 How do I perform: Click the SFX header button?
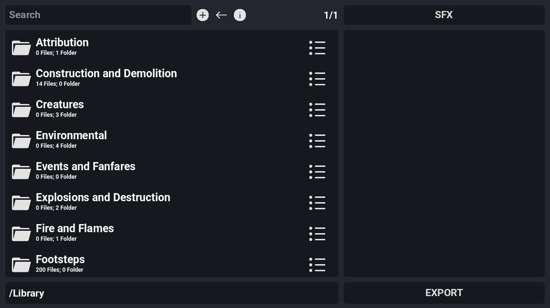444,15
